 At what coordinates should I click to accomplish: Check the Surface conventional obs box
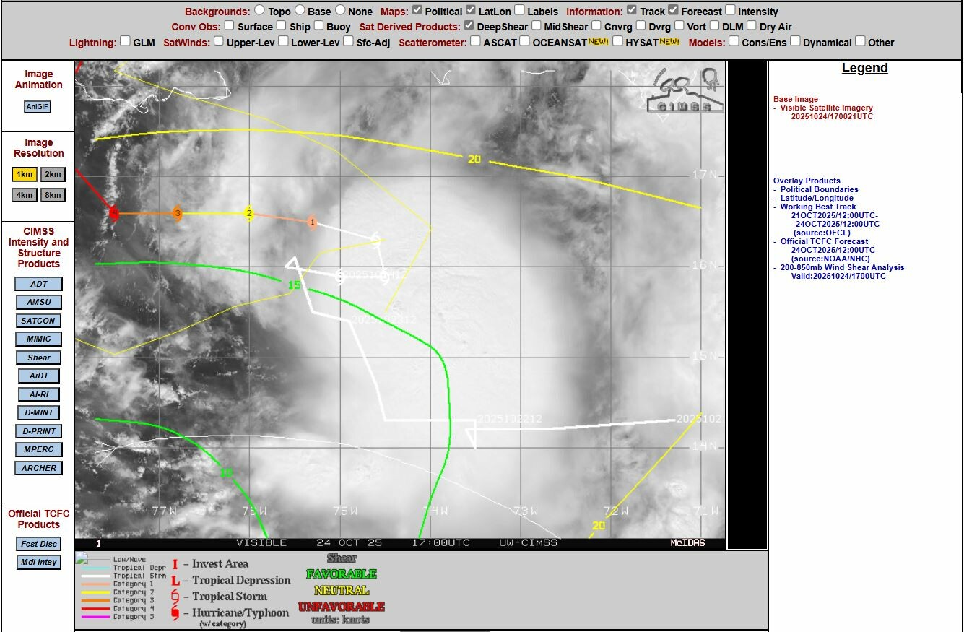pyautogui.click(x=230, y=26)
